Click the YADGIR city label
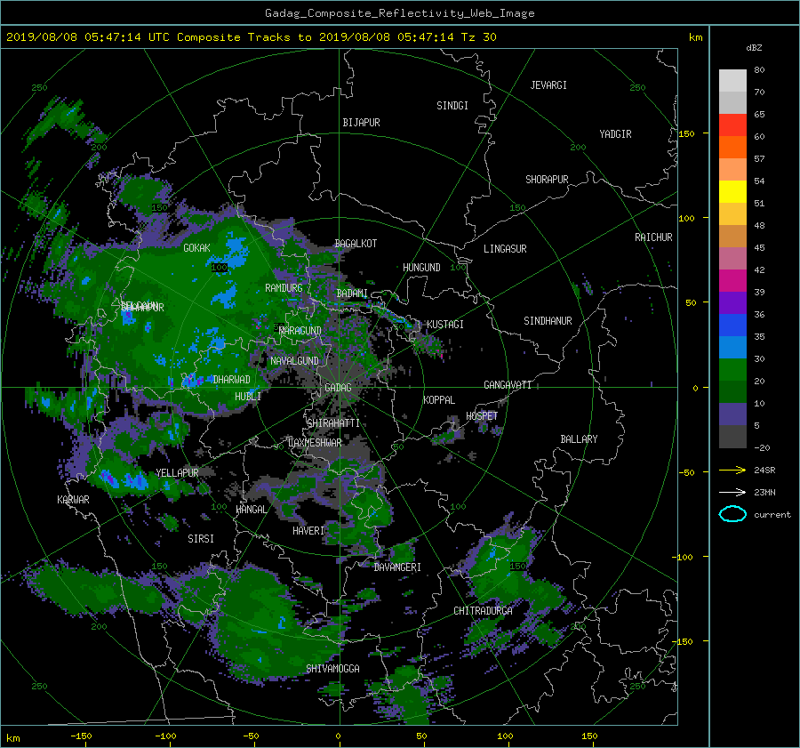 coord(615,134)
